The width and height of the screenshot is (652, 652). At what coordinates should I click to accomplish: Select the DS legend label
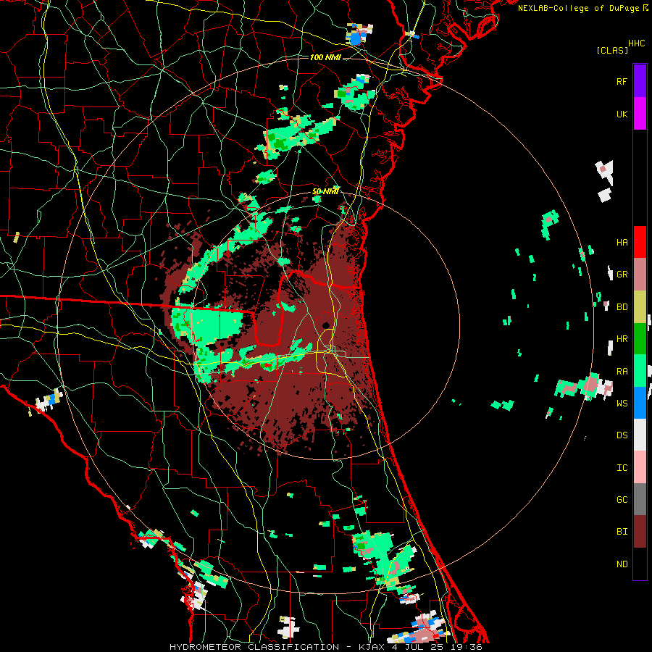point(622,435)
